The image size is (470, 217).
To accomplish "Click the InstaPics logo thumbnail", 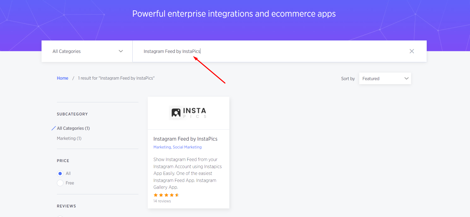I will click(x=188, y=113).
